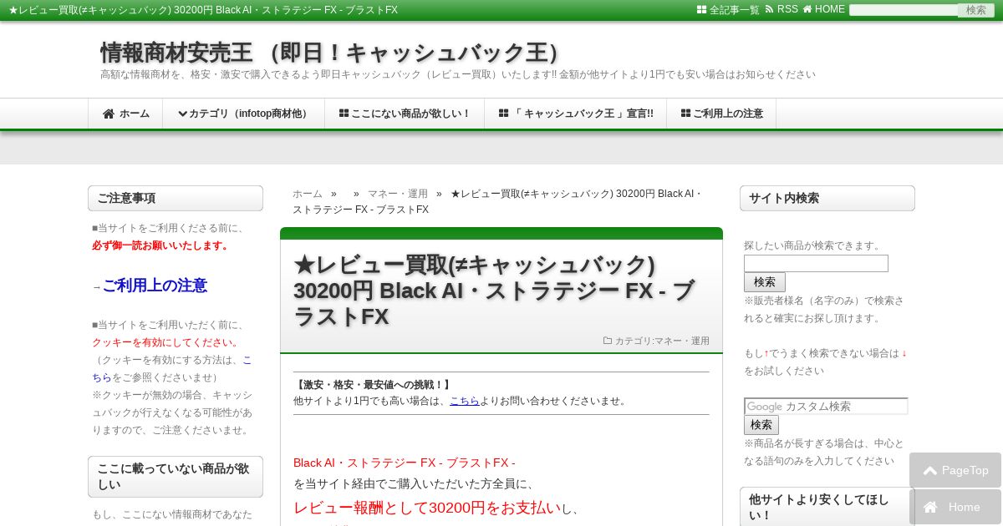Click 他サイトより安くしてほしい！ sidebar heading

coord(827,506)
